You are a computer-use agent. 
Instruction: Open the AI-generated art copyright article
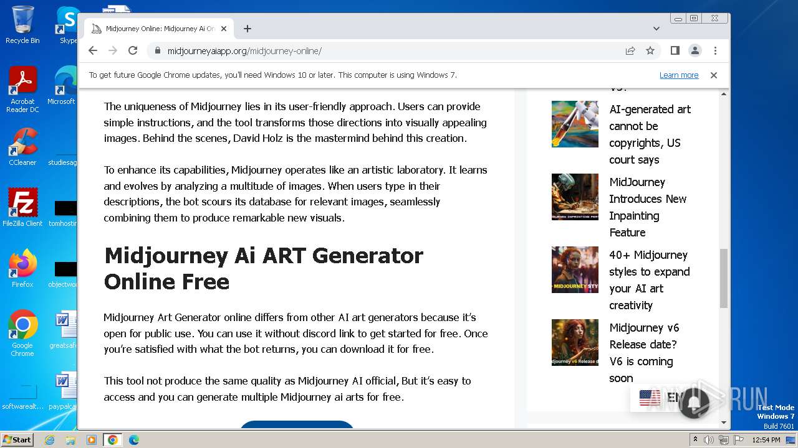click(x=650, y=134)
